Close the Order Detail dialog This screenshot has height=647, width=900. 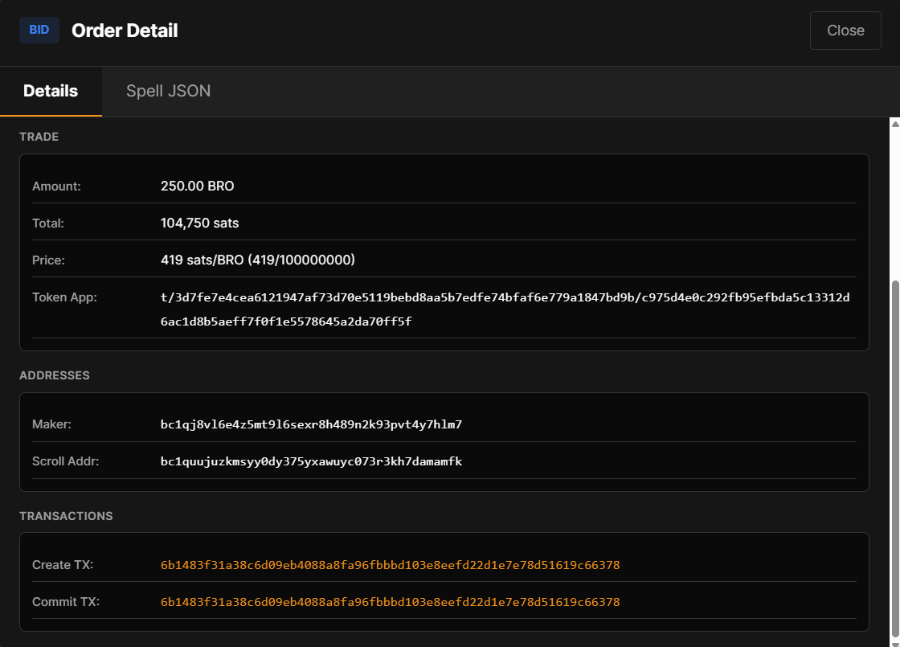click(845, 31)
